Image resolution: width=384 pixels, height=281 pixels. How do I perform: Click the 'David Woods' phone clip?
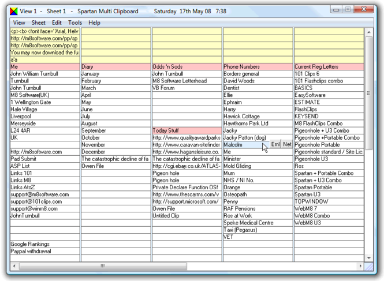click(x=258, y=81)
